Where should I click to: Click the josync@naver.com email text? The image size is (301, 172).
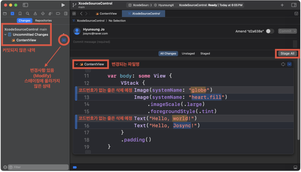[95, 34]
